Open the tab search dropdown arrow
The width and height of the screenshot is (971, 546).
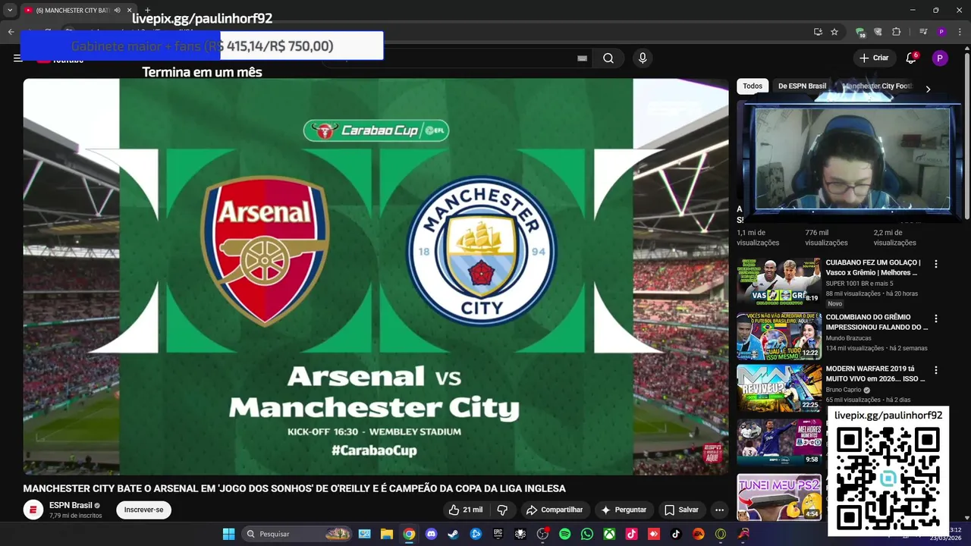[x=10, y=10]
